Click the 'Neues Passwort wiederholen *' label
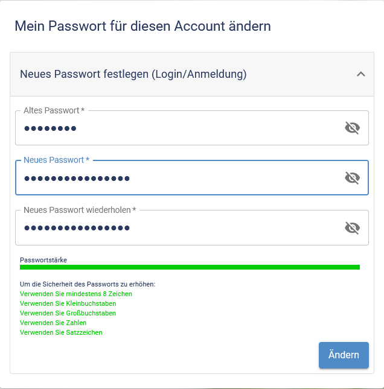 (80, 210)
